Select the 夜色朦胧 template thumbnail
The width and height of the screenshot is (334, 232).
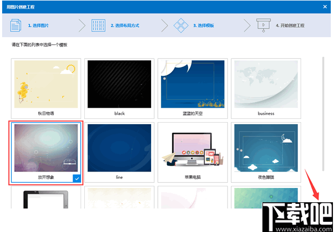[266, 148]
